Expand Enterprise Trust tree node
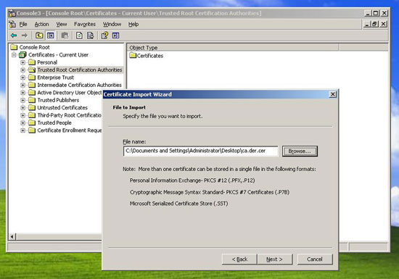The image size is (399, 279). (23, 78)
